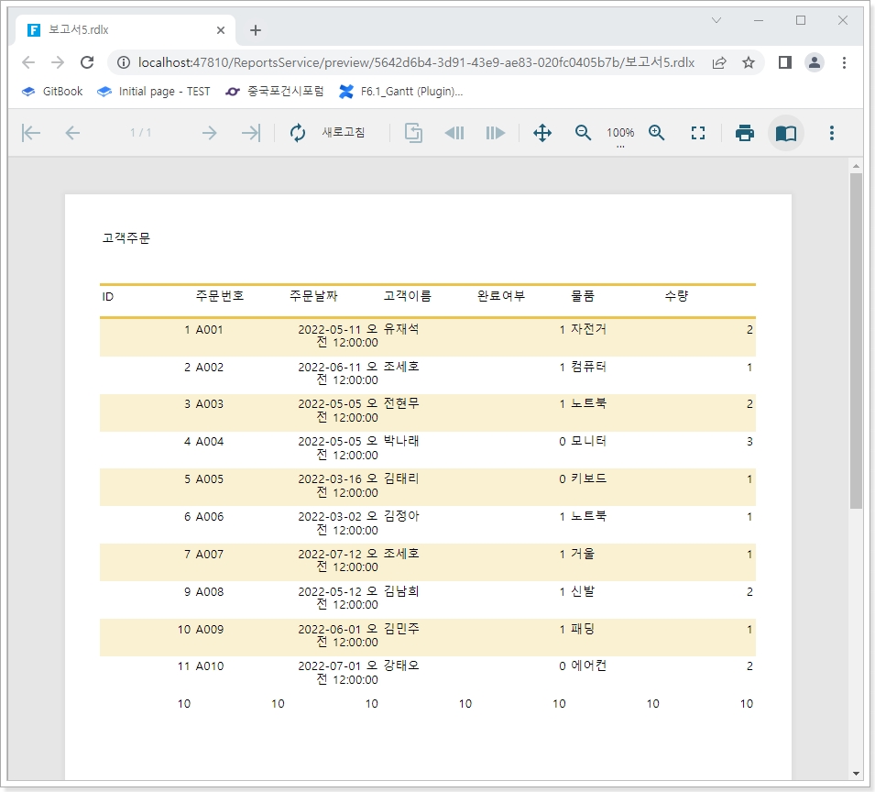
Task: Toggle the galley mode book icon
Action: 785,133
